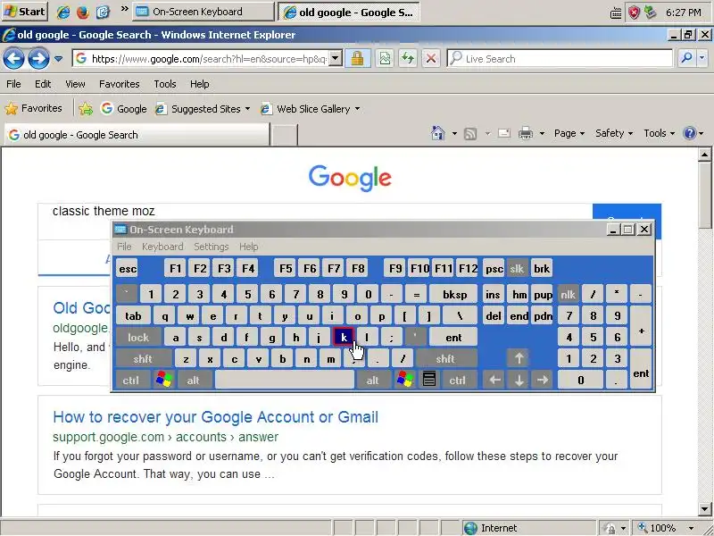
Task: Open the Edit menu in Internet Explorer
Action: tap(43, 84)
